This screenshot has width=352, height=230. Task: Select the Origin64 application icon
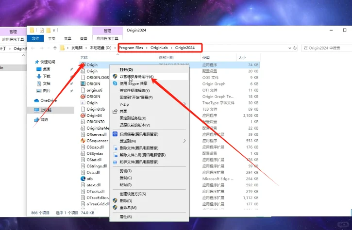pos(83,115)
